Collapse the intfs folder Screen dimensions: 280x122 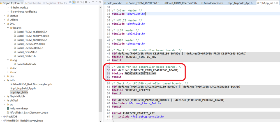pos(5,80)
